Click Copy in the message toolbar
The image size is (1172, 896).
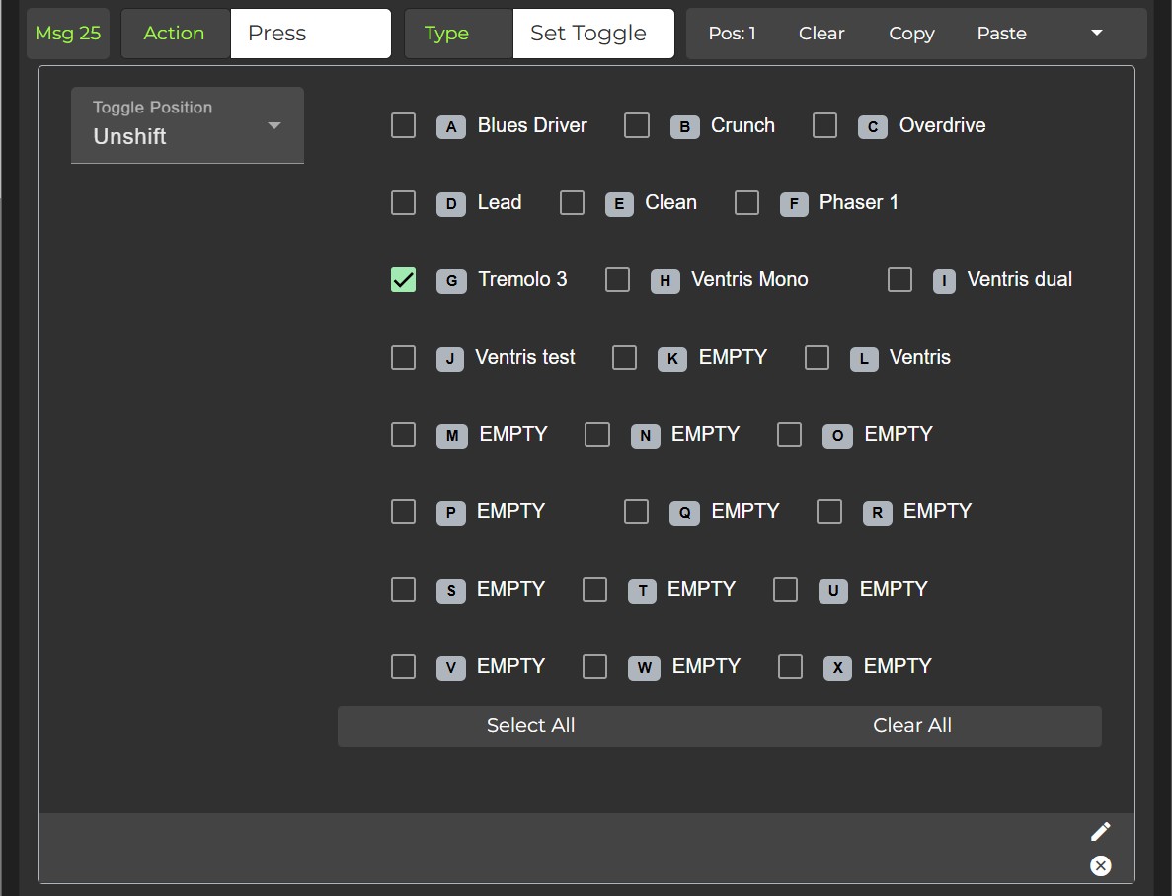(911, 34)
